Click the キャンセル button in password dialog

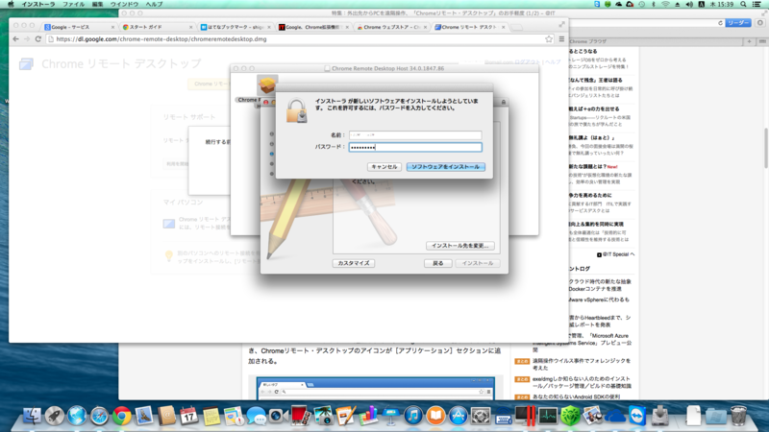click(x=384, y=166)
